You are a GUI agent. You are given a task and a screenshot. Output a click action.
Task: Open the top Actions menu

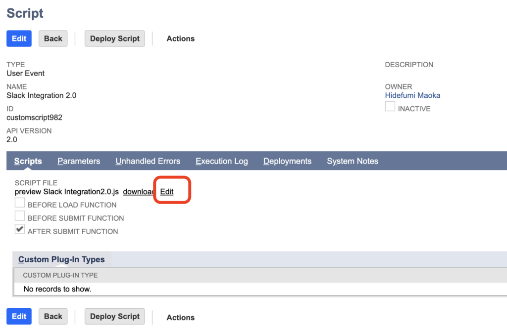pyautogui.click(x=180, y=39)
